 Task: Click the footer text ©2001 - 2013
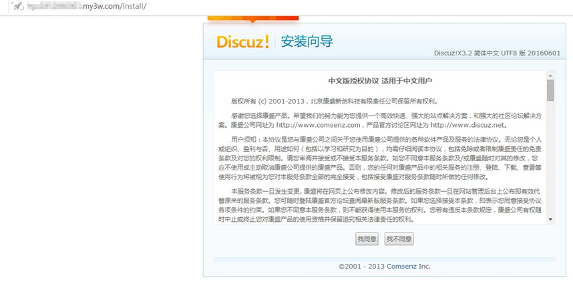click(362, 266)
